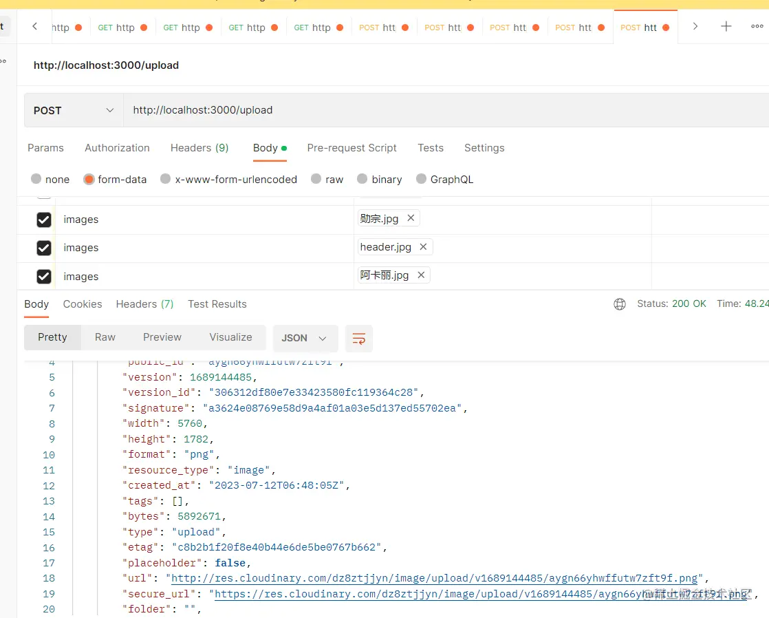Click the height value 1782
Viewport: 769px width, 618px height.
tap(195, 439)
